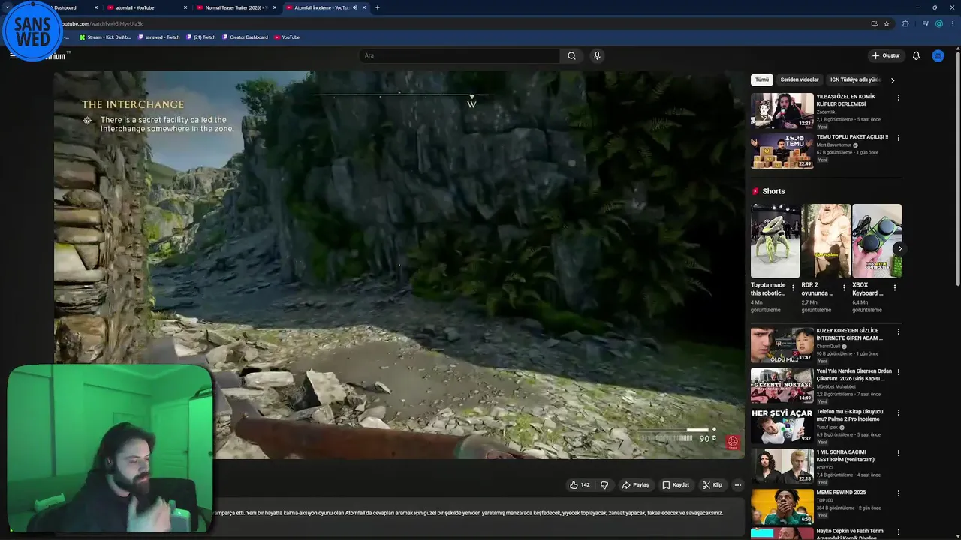Open Yeni Yıla Nerden Girersen video title
The image size is (961, 540).
pos(854,375)
